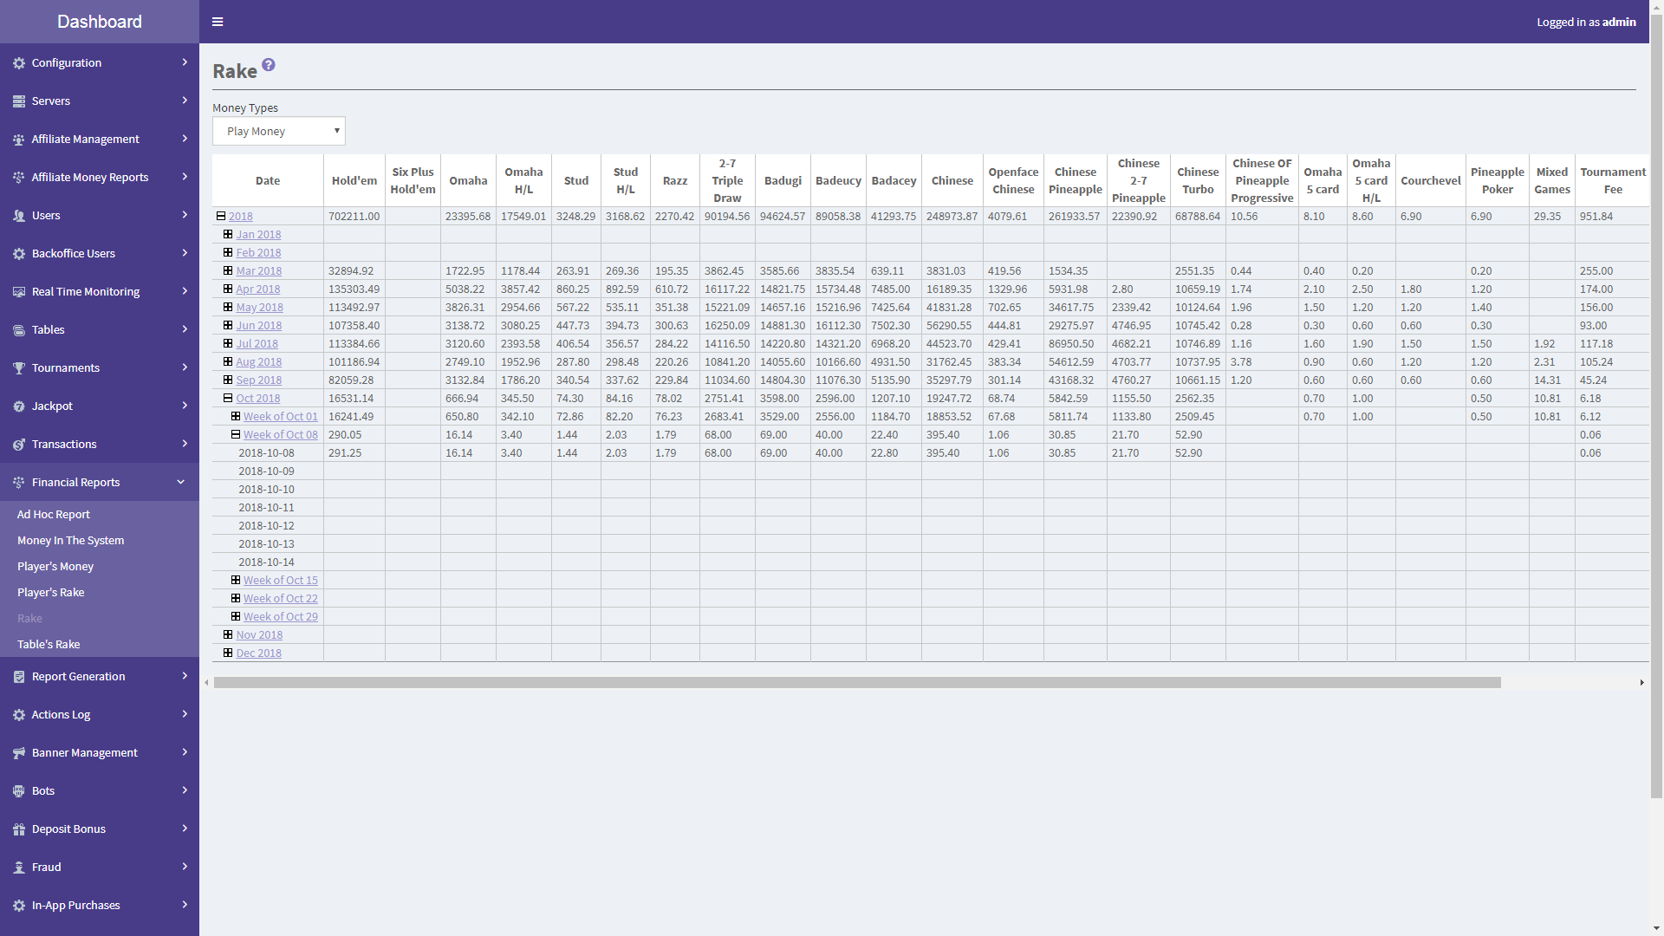Click the Fraud icon in sidebar
1664x936 pixels.
(x=19, y=868)
